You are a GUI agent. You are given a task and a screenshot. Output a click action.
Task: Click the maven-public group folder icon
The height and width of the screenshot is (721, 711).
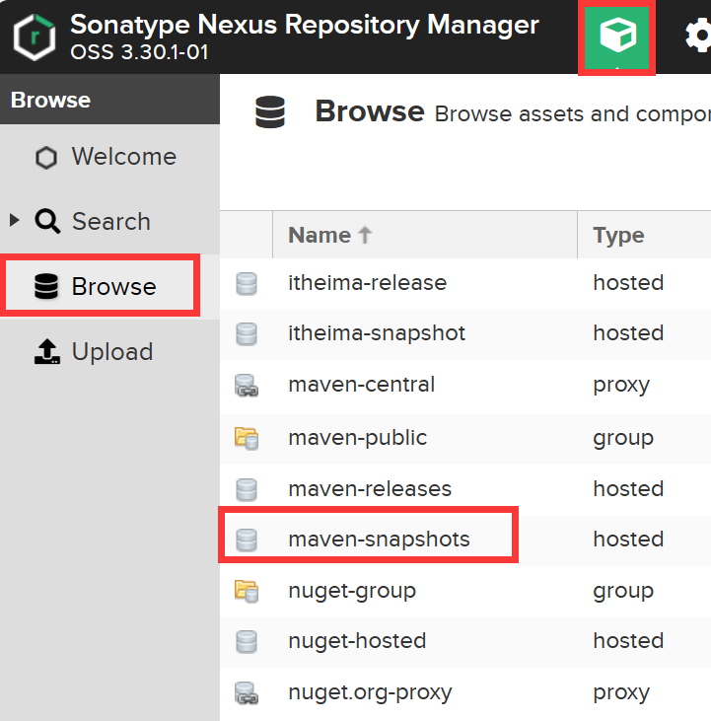[x=247, y=438]
